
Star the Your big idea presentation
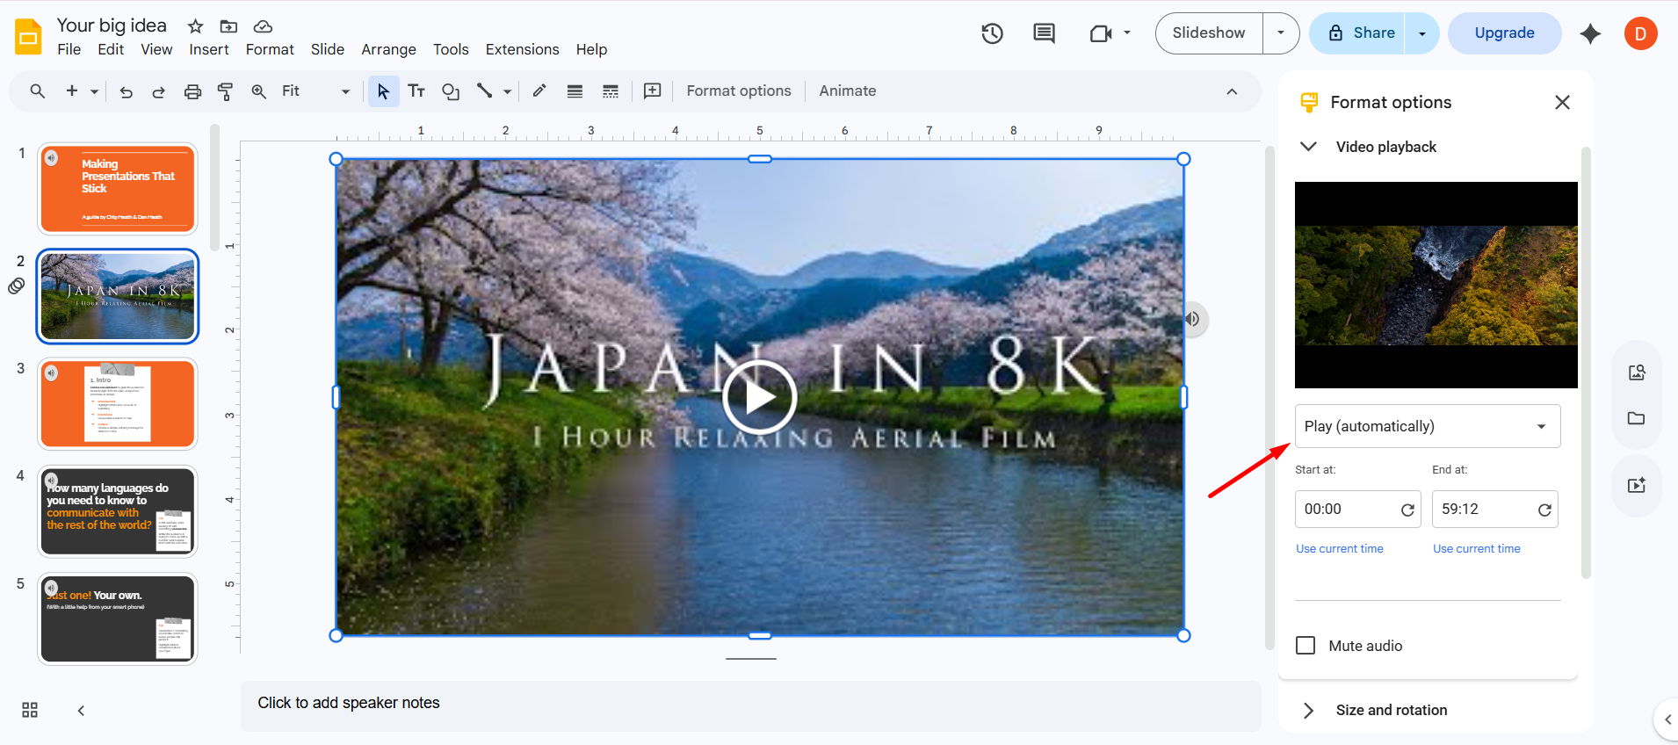[195, 26]
